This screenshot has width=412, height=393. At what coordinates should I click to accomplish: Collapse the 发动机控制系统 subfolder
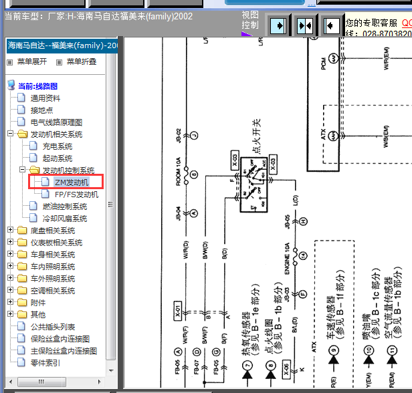coord(23,170)
